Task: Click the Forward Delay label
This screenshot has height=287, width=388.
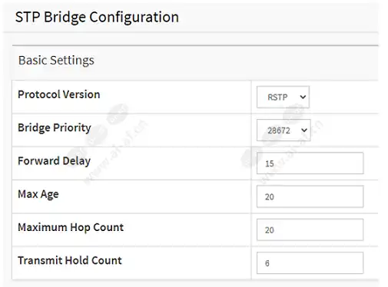Action: click(x=54, y=161)
